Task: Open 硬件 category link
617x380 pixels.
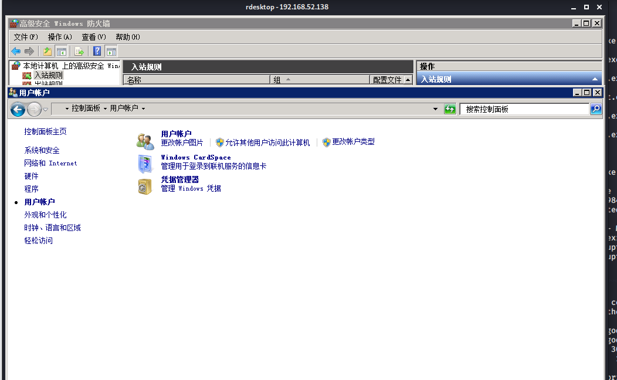Action: coord(31,177)
